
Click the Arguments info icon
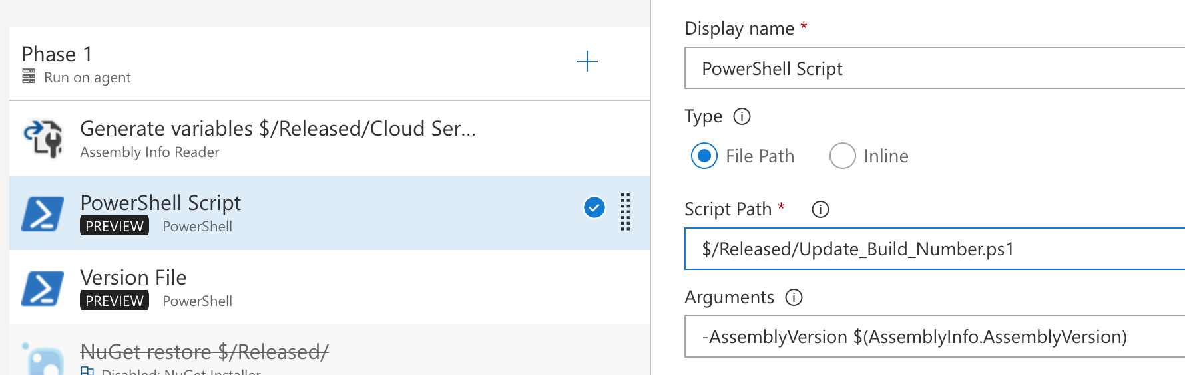pyautogui.click(x=794, y=297)
